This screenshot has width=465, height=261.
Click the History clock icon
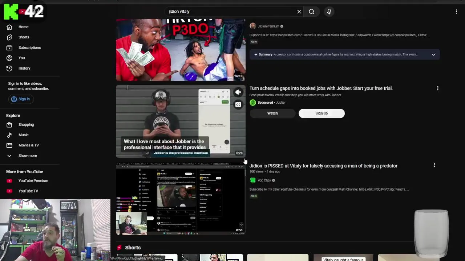[x=9, y=68]
